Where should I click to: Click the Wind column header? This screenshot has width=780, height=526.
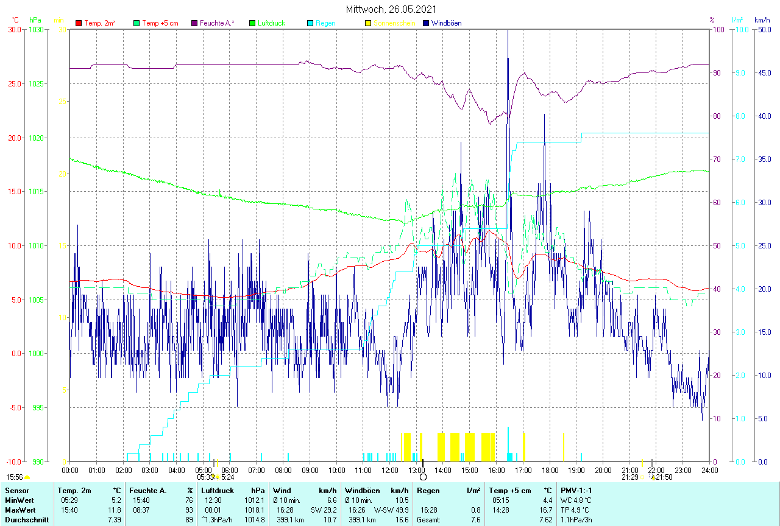[282, 490]
